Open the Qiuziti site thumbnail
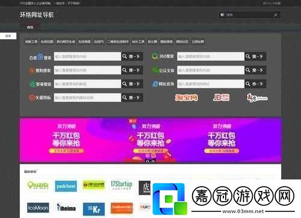 coord(38,185)
